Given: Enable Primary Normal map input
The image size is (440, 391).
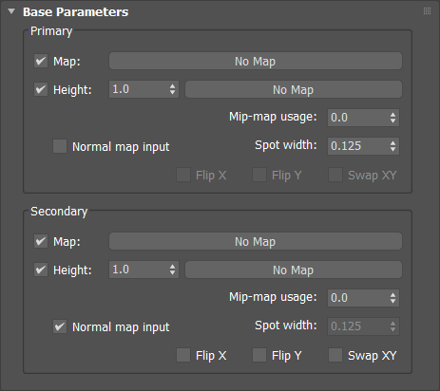Looking at the screenshot, I should (60, 146).
